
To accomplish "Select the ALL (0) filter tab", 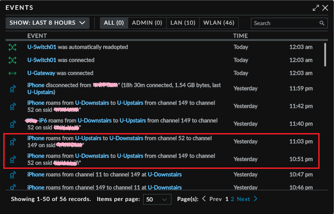I will click(x=114, y=23).
